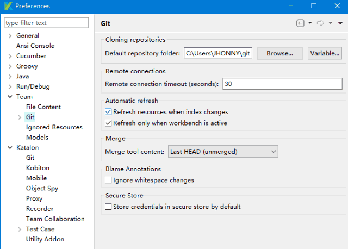Open Mobile preferences

[x=36, y=178]
